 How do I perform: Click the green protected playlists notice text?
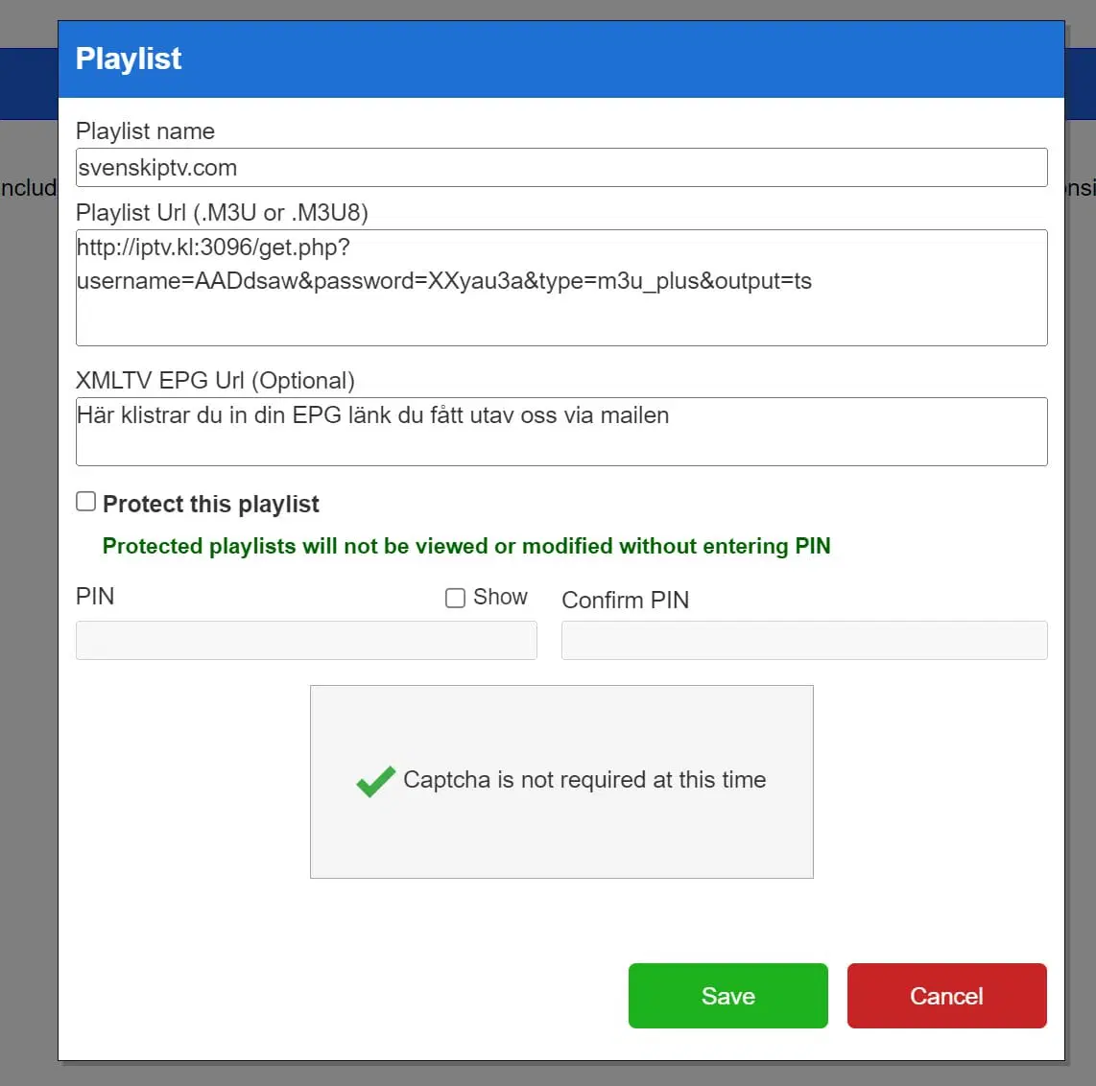pos(466,546)
